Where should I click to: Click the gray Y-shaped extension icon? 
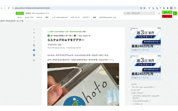point(160,8)
